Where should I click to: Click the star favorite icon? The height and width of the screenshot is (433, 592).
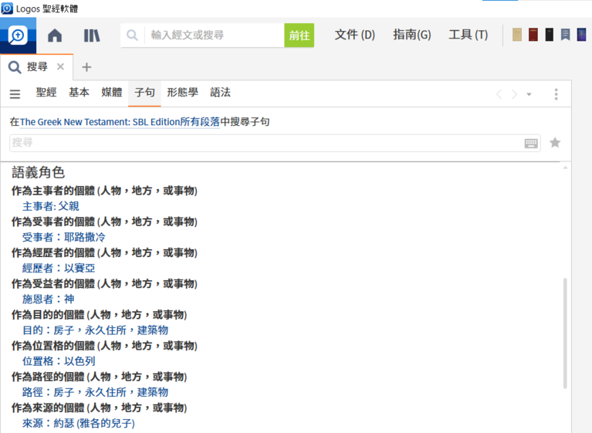tap(555, 143)
